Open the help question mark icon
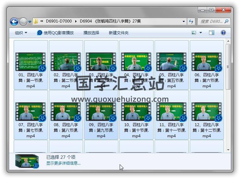Image resolution: width=240 pixels, height=179 pixels. (223, 33)
